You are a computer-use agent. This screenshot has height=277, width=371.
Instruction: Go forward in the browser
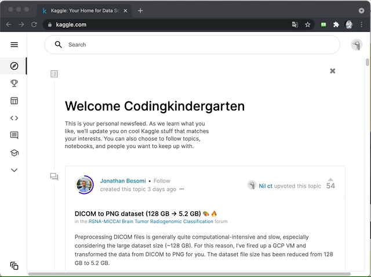coord(21,24)
